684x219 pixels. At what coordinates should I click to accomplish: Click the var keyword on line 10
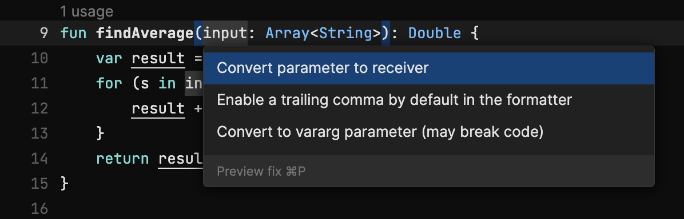coord(109,58)
